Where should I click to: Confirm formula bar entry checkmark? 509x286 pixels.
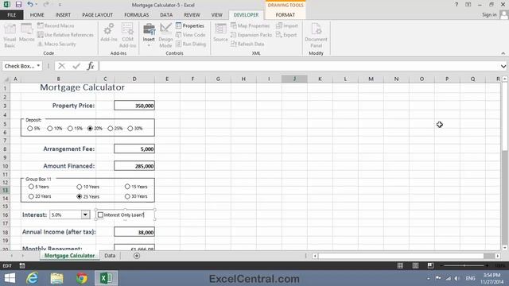[76, 66]
